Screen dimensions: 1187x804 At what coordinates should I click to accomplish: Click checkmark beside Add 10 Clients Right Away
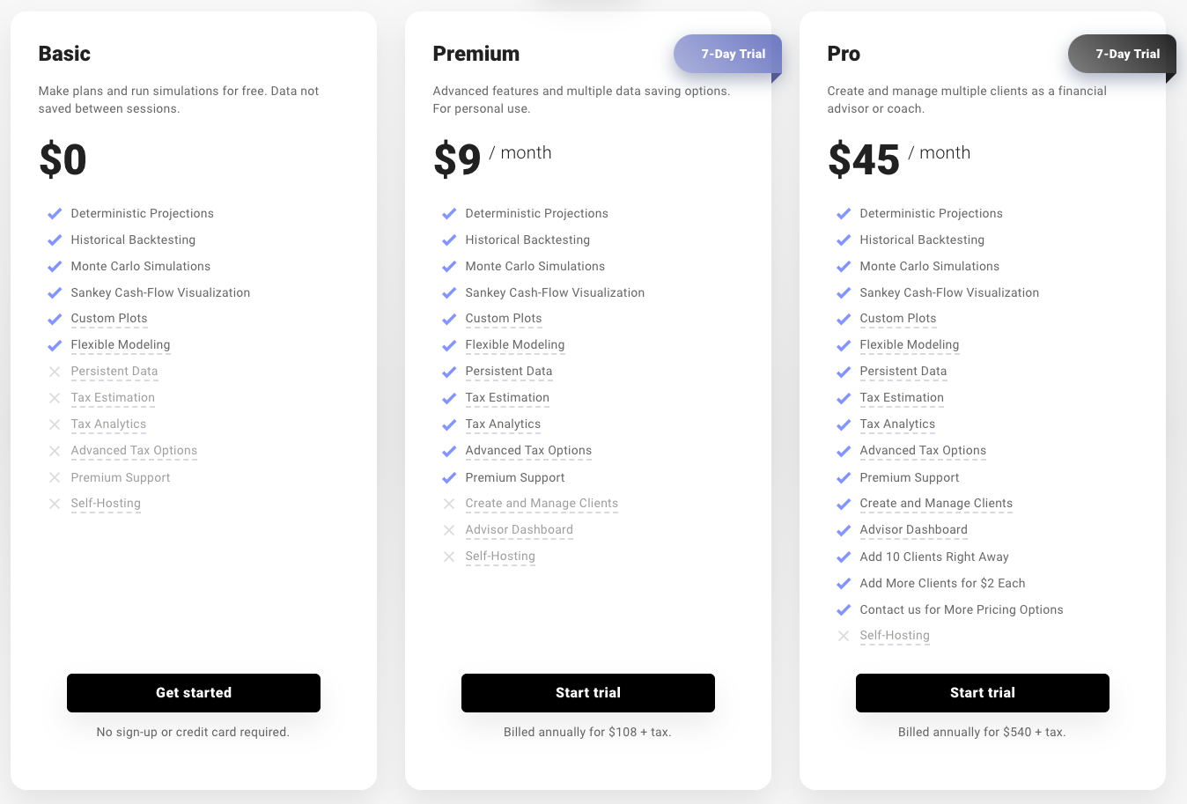[844, 557]
